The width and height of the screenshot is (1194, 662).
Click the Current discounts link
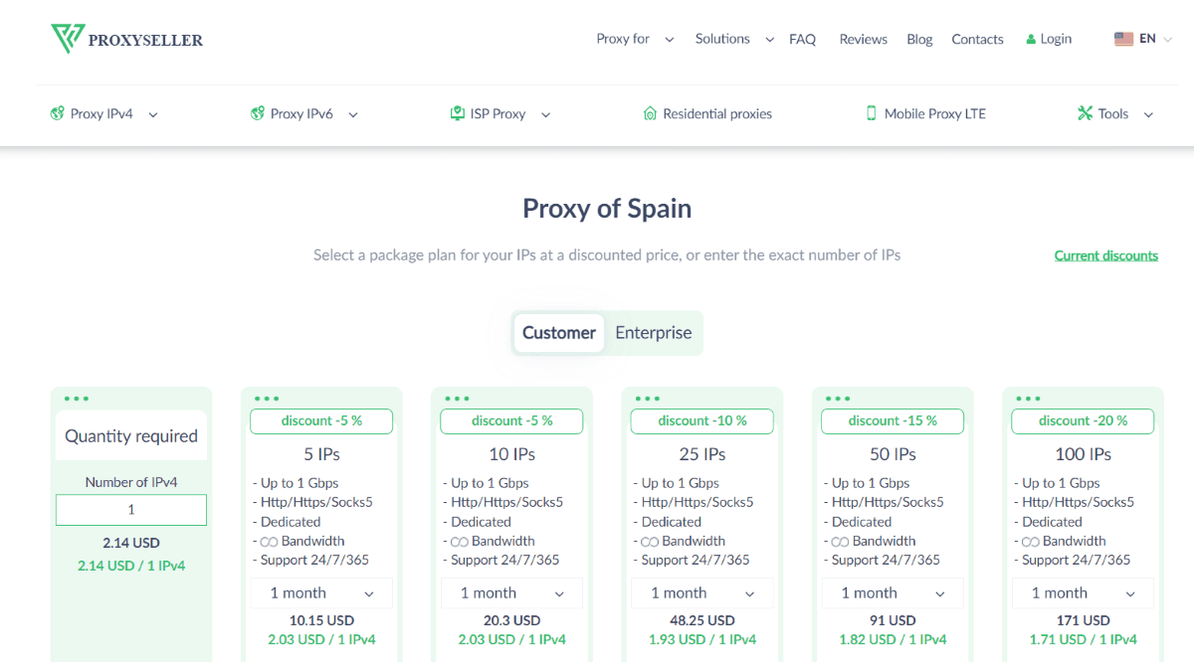1106,255
